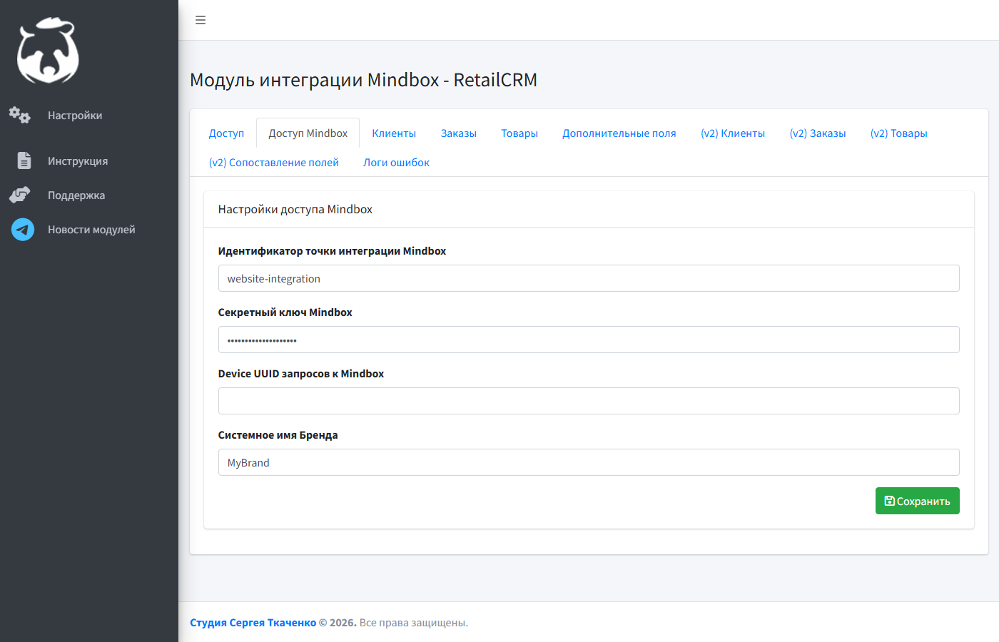
Task: Focus the Идентификатор точки интеграции Mindbox field
Action: point(589,278)
